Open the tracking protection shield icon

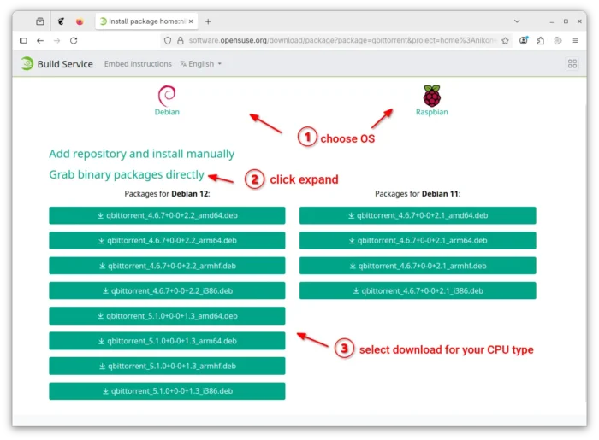tap(168, 40)
